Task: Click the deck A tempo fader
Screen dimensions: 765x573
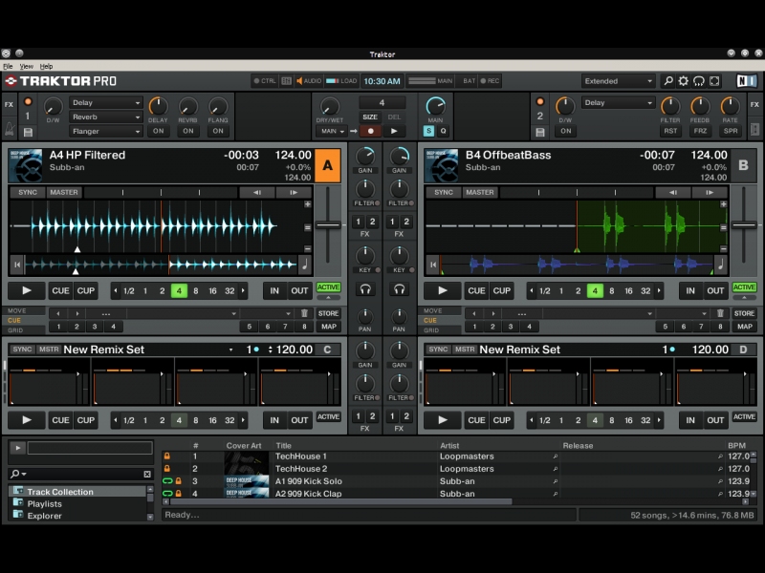Action: click(328, 225)
